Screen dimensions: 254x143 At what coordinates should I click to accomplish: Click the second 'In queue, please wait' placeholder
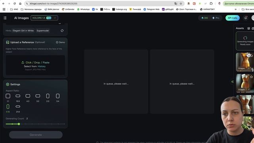click(182, 81)
